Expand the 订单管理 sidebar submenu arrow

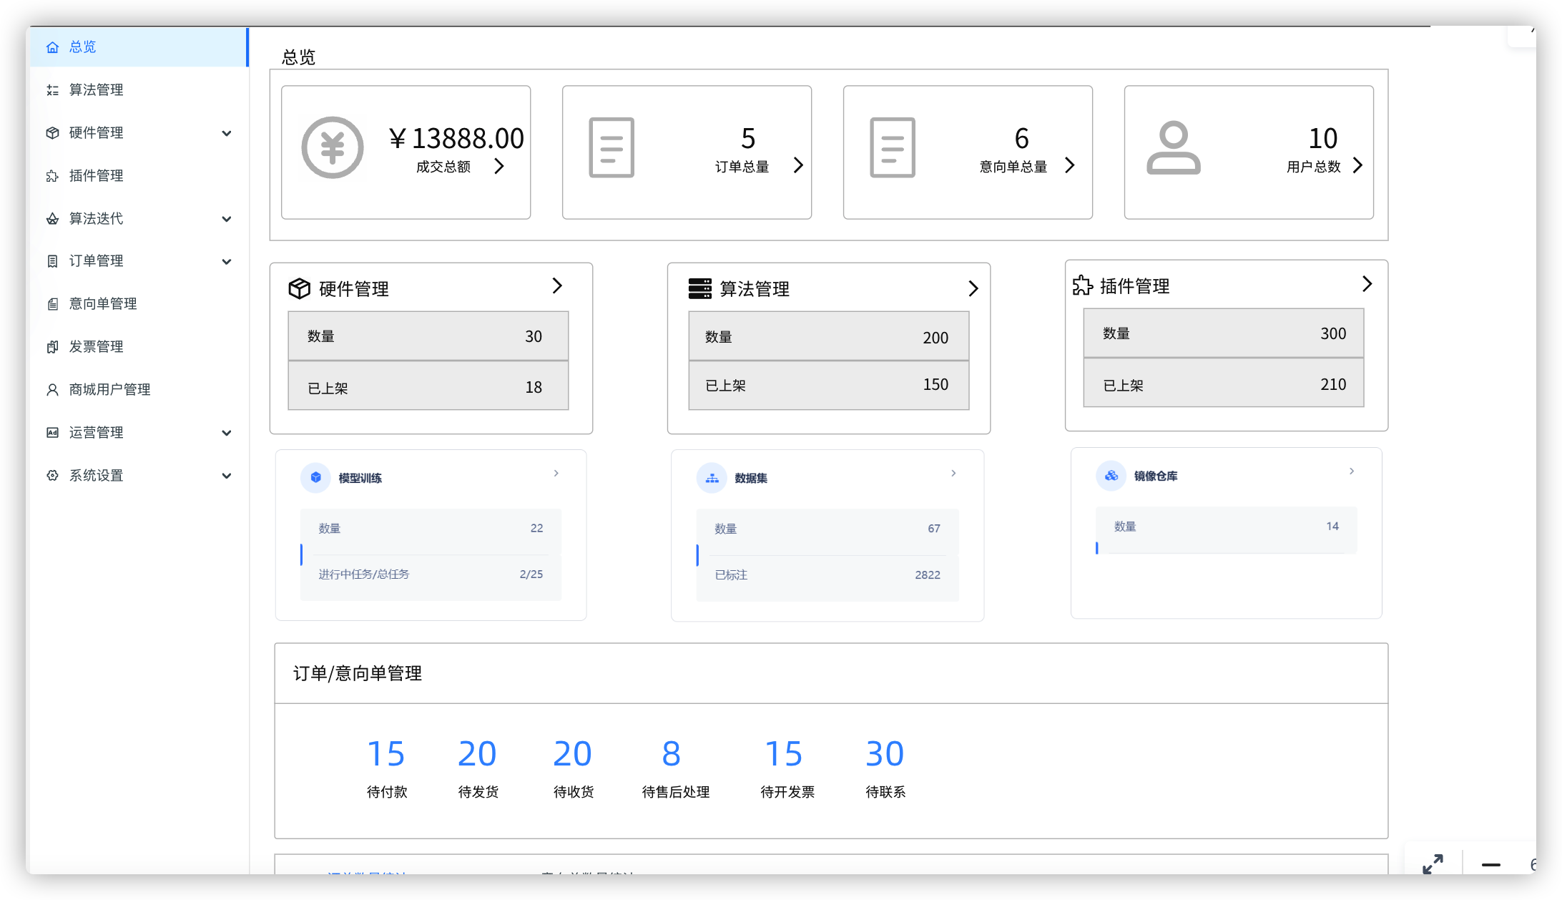pos(227,261)
